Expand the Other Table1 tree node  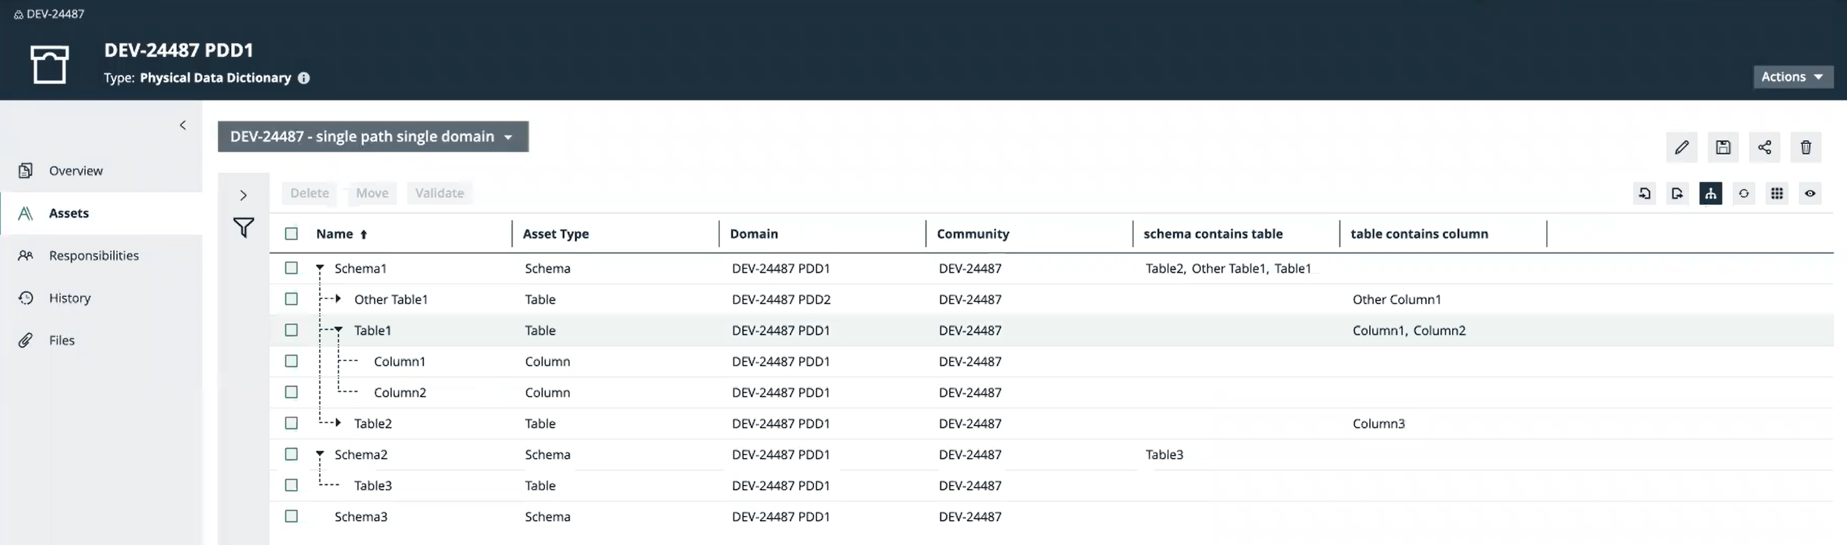(339, 299)
